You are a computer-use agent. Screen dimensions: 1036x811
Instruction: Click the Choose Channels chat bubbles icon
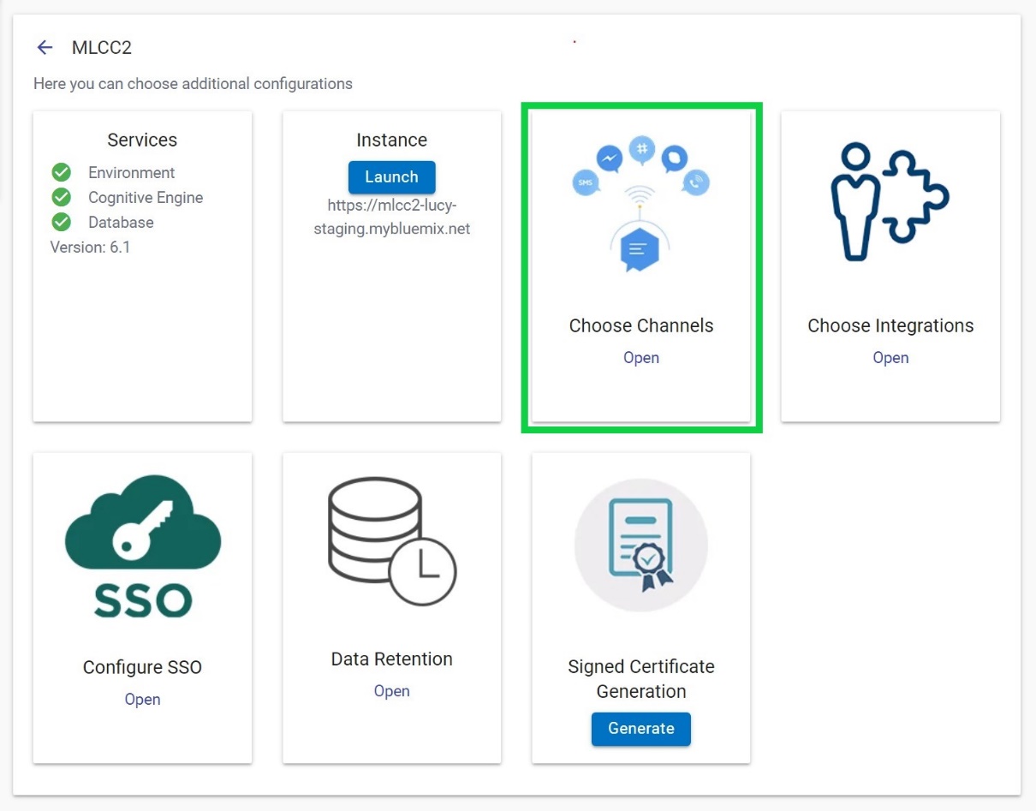pyautogui.click(x=640, y=204)
